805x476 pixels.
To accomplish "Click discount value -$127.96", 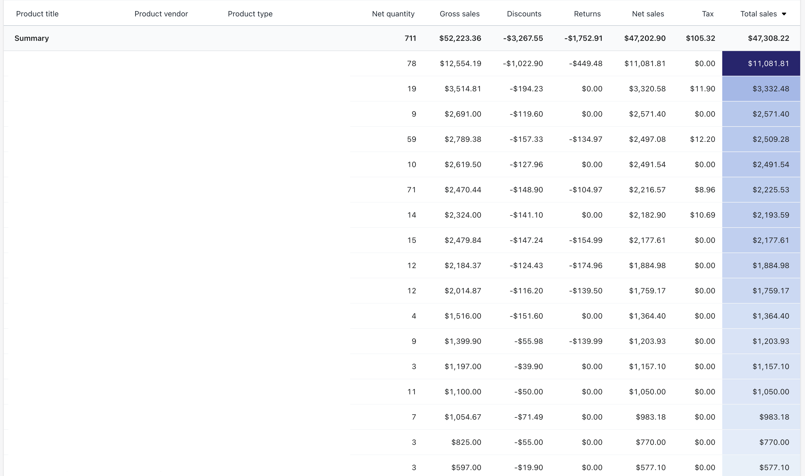I will tap(526, 165).
